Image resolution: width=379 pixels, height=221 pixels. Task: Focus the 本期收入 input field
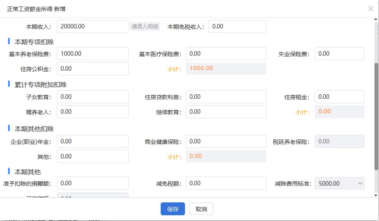tap(93, 26)
